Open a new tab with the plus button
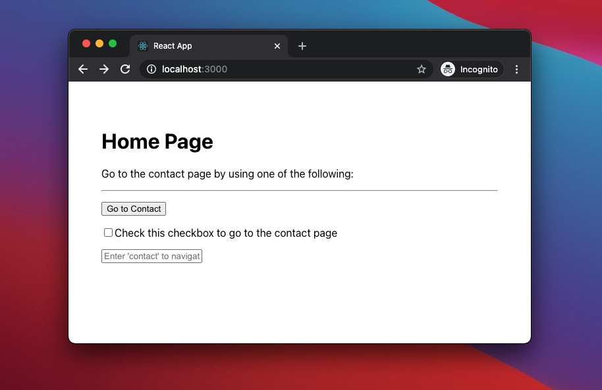This screenshot has width=602, height=390. pos(302,46)
